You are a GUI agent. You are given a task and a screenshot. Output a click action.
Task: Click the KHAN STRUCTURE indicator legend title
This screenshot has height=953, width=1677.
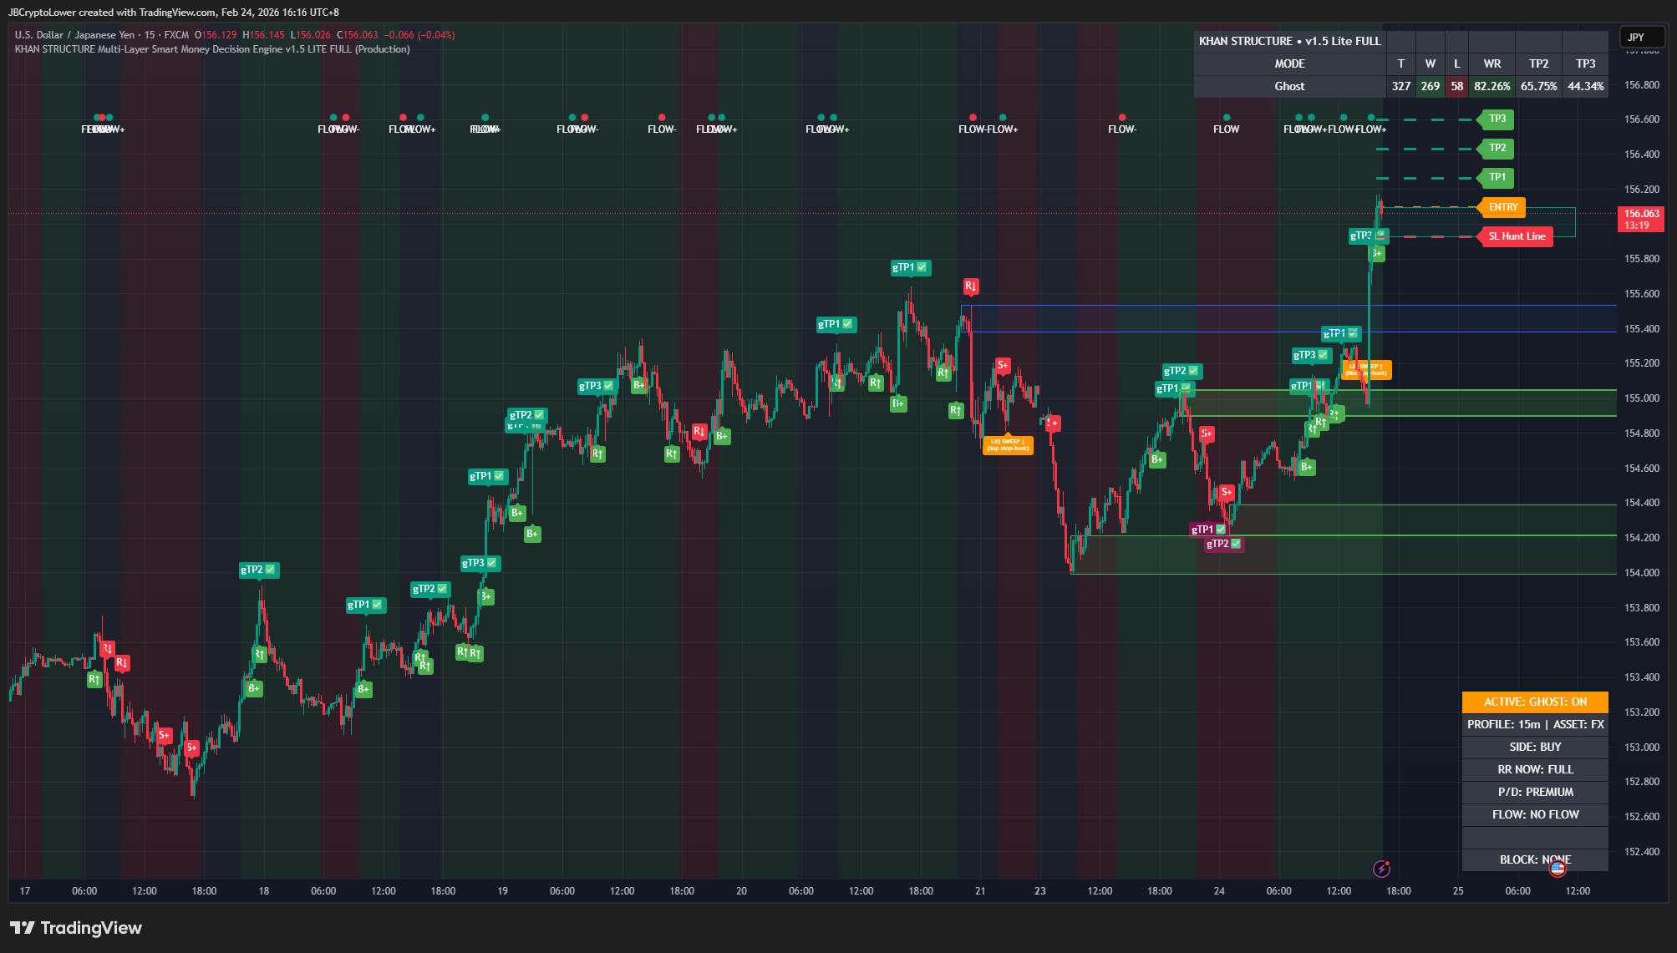coord(211,49)
